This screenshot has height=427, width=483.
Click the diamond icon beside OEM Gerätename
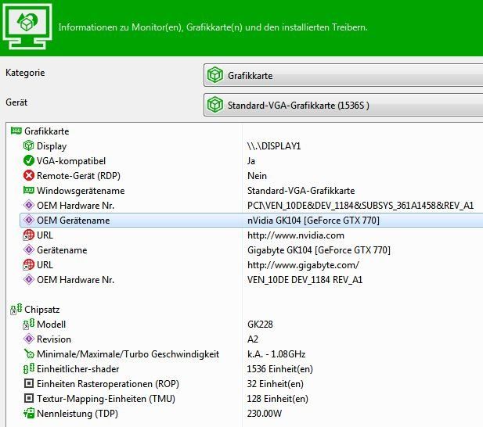click(x=29, y=220)
